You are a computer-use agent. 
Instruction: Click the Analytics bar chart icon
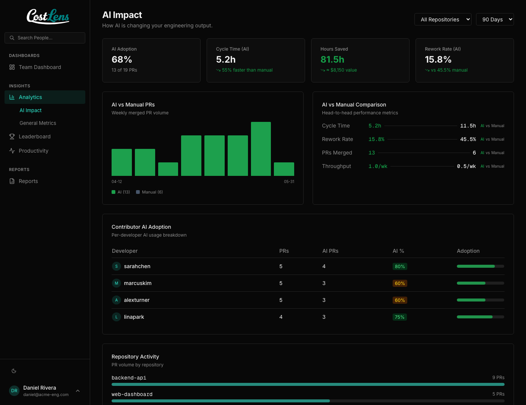coord(12,97)
